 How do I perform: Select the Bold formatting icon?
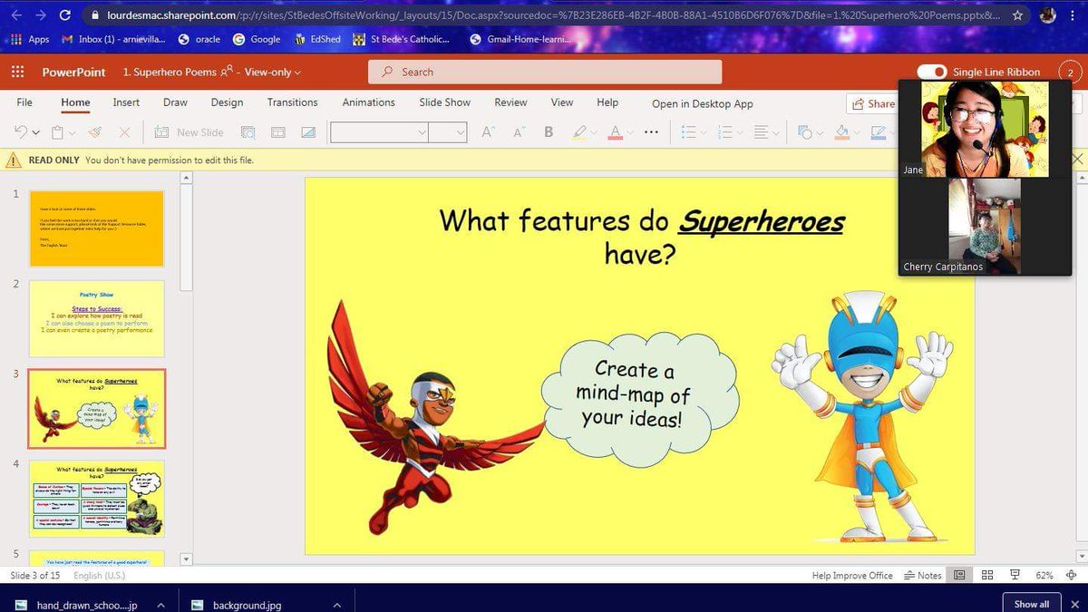click(x=548, y=131)
